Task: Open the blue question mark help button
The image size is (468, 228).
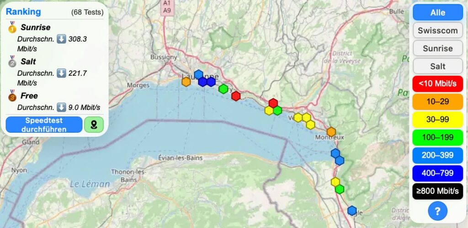Action: (437, 211)
